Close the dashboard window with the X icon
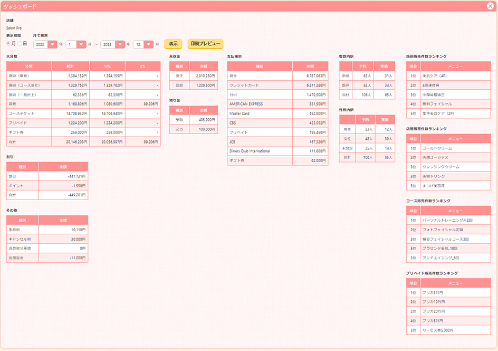This screenshot has width=498, height=351. [x=490, y=6]
